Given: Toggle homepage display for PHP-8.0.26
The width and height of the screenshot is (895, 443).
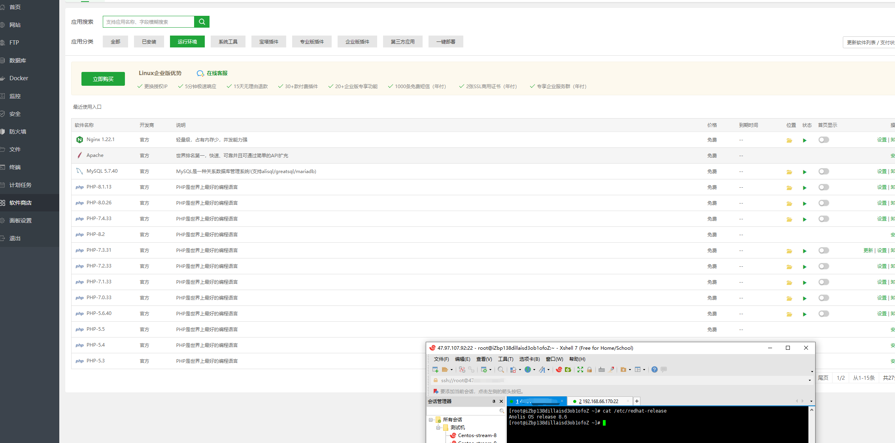Looking at the screenshot, I should click(x=824, y=203).
